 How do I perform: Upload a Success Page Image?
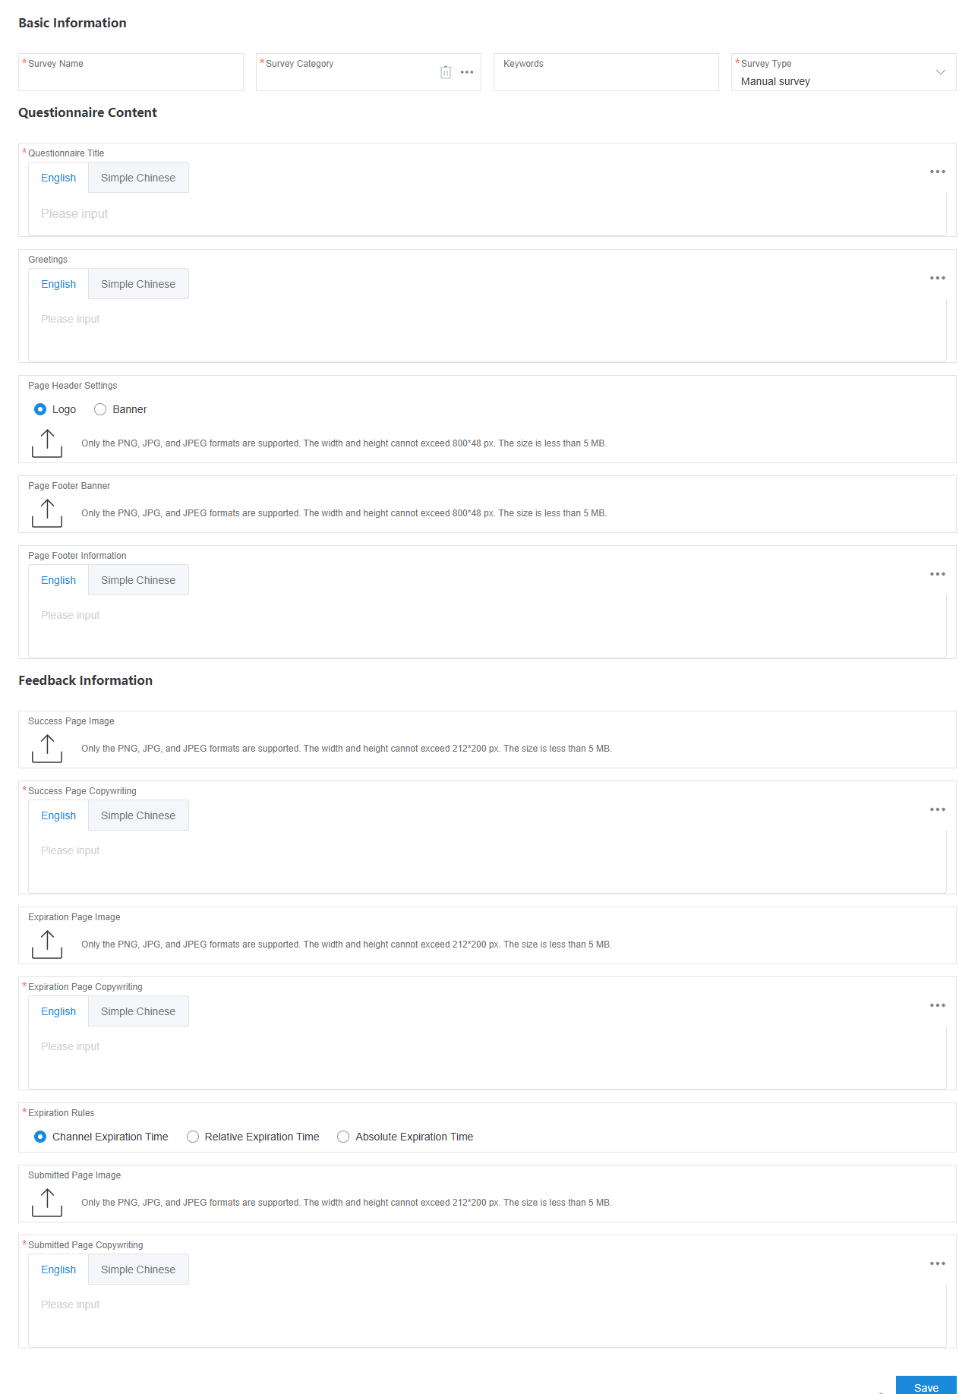[47, 749]
